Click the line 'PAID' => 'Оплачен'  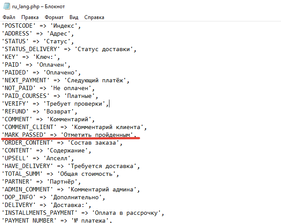tap(36, 65)
